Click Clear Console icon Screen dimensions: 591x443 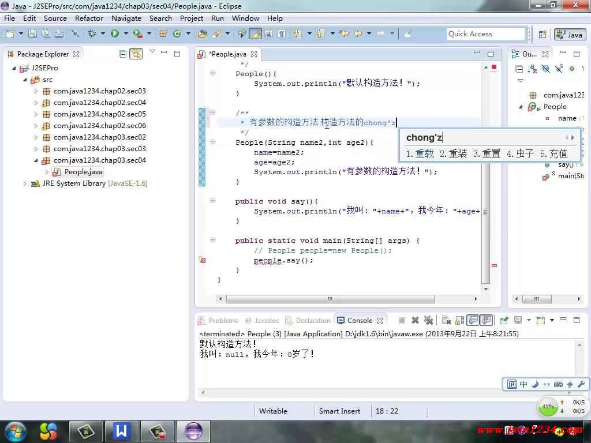(447, 321)
